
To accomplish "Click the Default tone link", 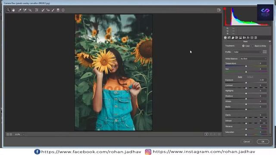I will click(250, 77).
